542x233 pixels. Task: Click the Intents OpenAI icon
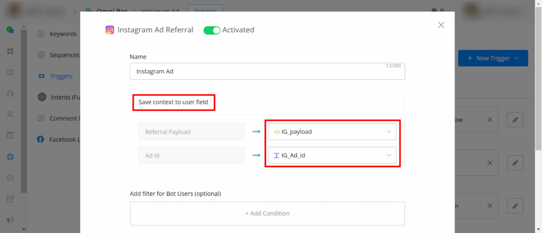point(41,97)
